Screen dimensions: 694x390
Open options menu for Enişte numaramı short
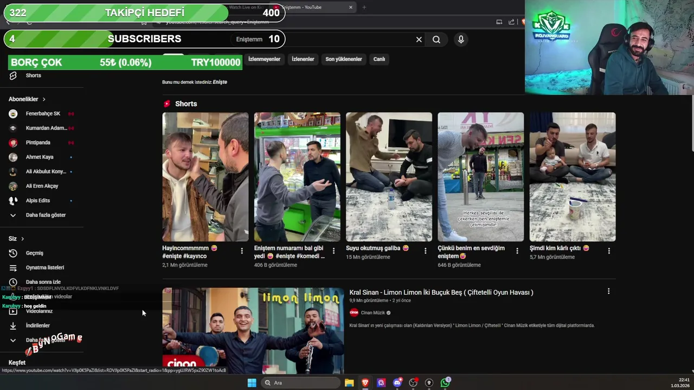tap(333, 251)
